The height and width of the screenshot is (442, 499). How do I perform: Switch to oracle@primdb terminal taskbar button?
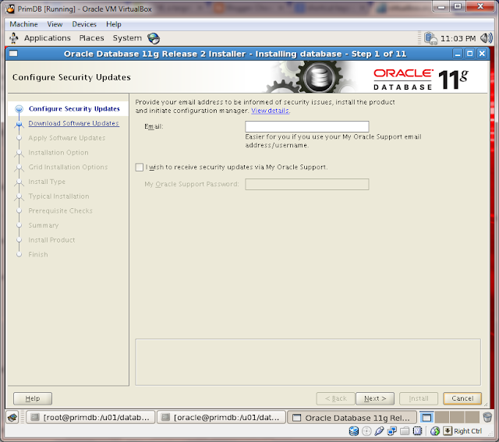(x=221, y=417)
